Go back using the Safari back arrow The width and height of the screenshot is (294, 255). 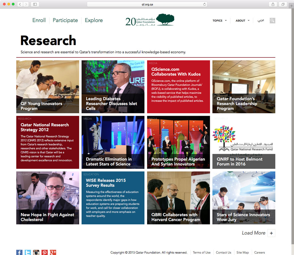point(20,4)
